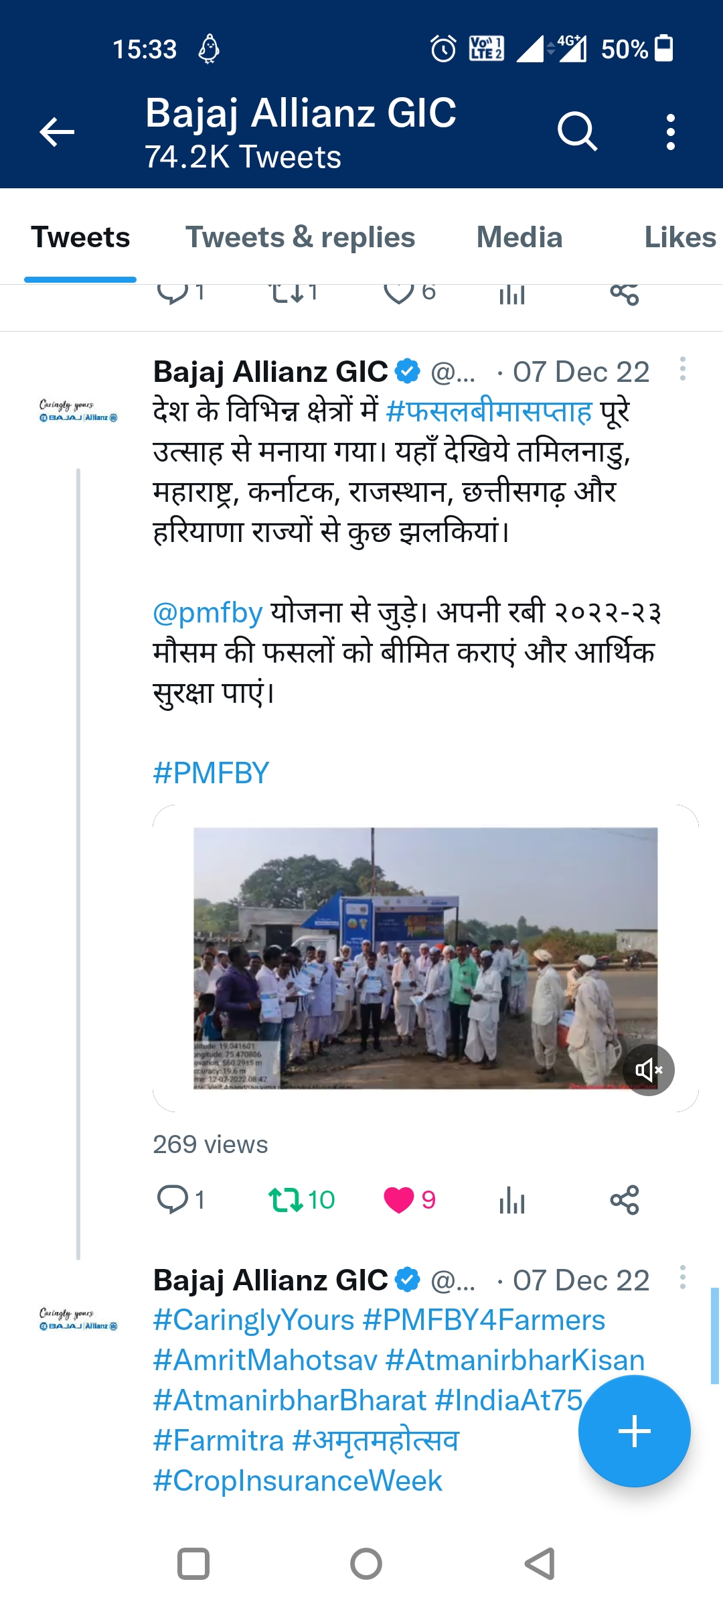Compose a new tweet with plus button
This screenshot has height=1608, width=723.
pos(634,1431)
